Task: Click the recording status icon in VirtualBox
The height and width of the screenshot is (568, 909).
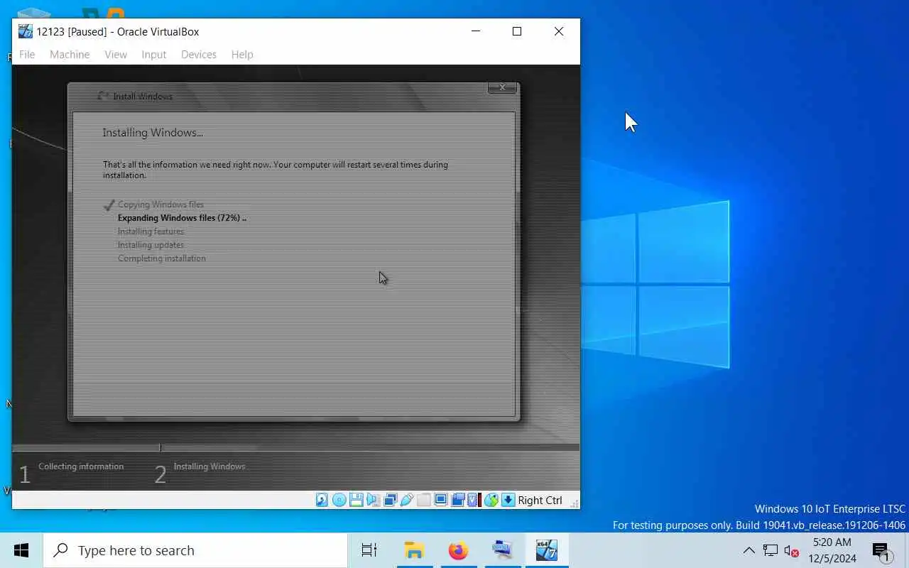Action: (457, 500)
